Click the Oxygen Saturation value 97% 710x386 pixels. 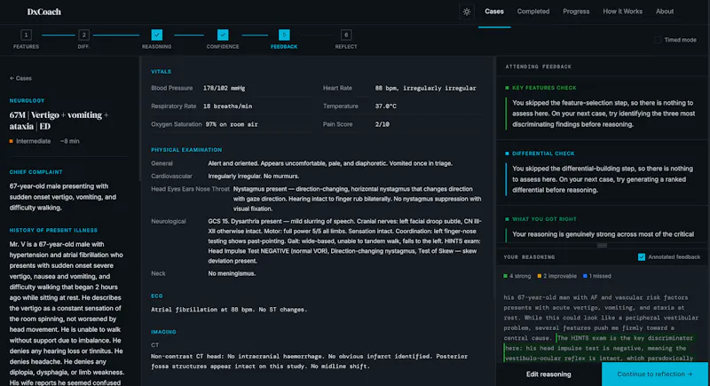(232, 124)
